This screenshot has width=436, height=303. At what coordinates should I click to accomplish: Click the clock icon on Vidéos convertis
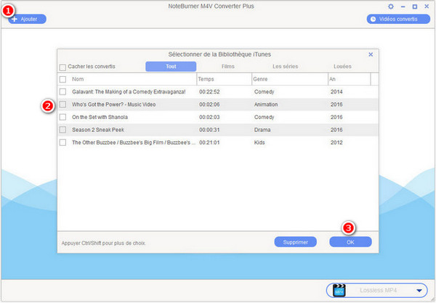374,19
